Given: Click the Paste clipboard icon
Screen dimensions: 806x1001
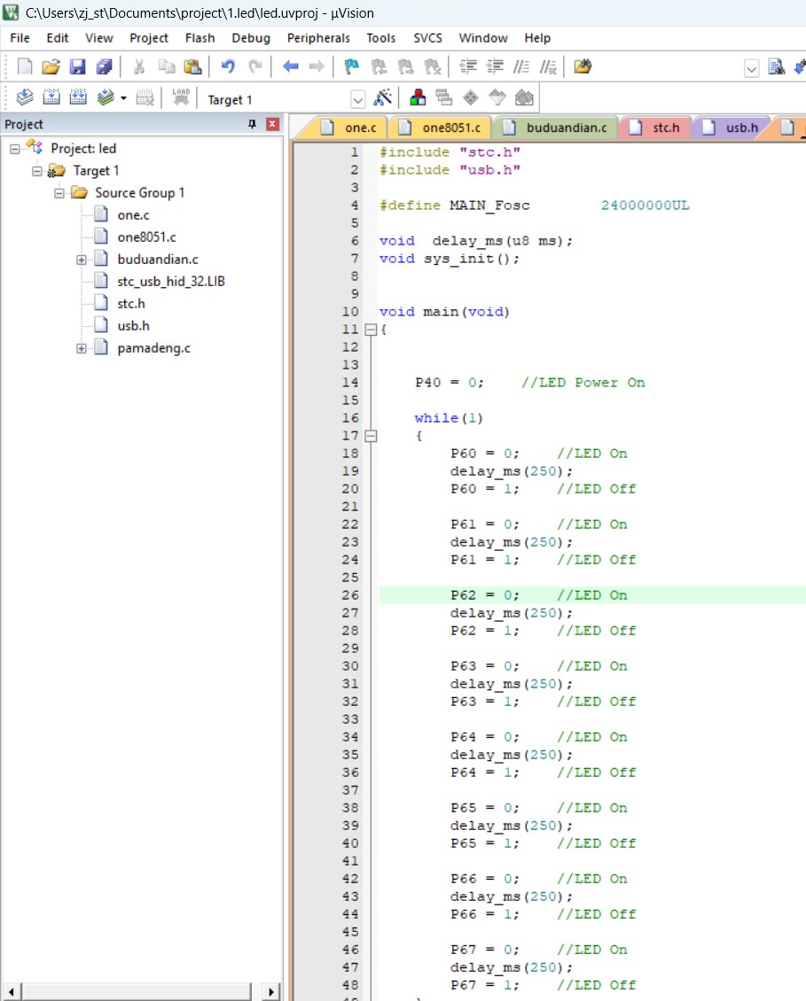Looking at the screenshot, I should coord(192,66).
